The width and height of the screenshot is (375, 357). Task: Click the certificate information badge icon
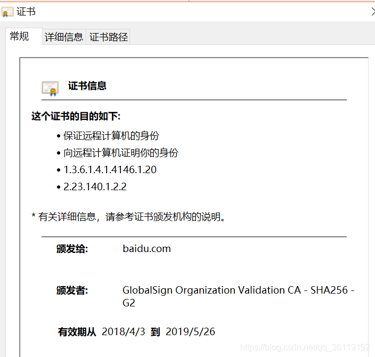tap(50, 88)
